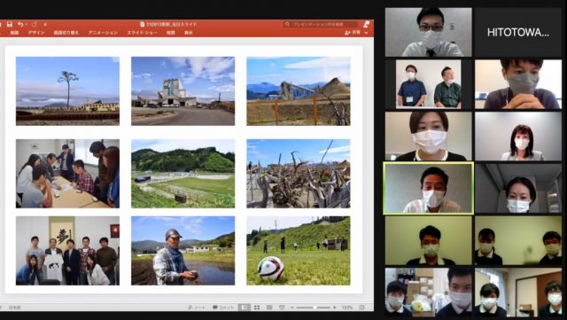Click the Save icon in title bar
The height and width of the screenshot is (320, 567).
pos(10,24)
